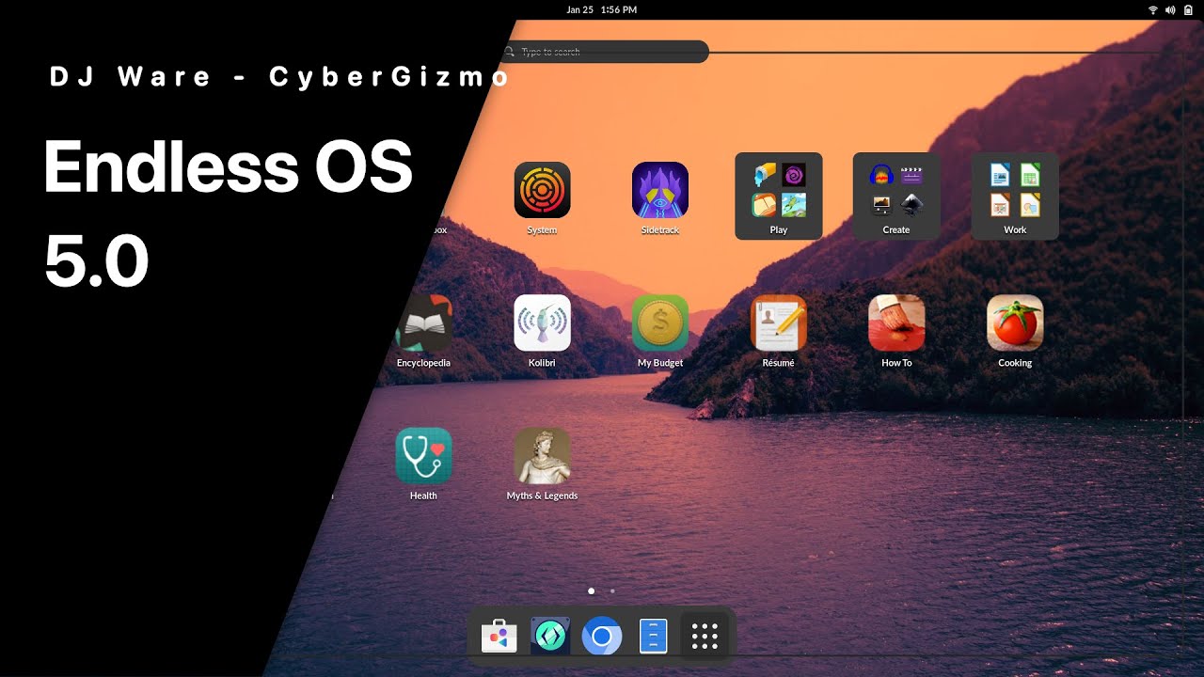Click the volume icon in top bar
This screenshot has width=1204, height=677.
[1170, 9]
